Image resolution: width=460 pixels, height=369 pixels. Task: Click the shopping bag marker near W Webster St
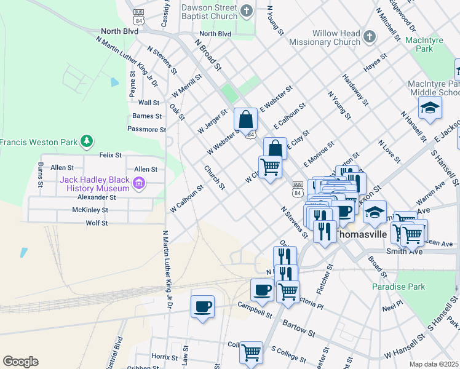[x=245, y=119]
